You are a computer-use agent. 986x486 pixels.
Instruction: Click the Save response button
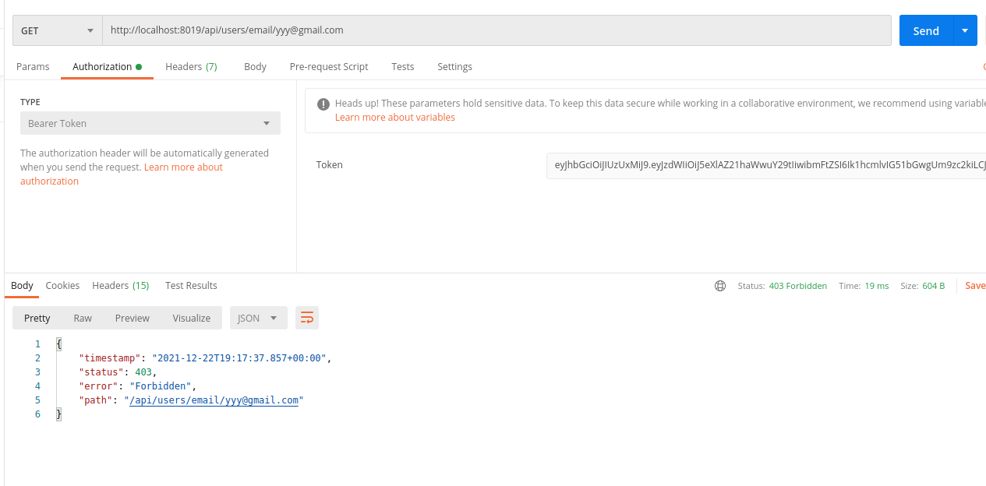(x=975, y=286)
